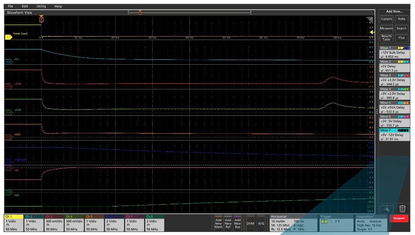Click the Measure button in Add New

(x=386, y=28)
